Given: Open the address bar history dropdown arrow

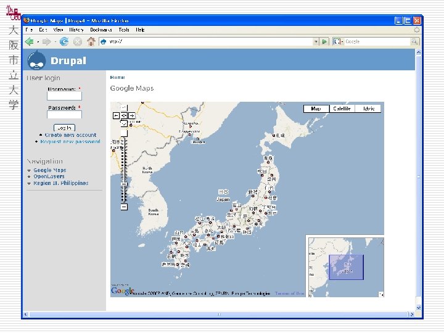Looking at the screenshot, I should pyautogui.click(x=316, y=42).
